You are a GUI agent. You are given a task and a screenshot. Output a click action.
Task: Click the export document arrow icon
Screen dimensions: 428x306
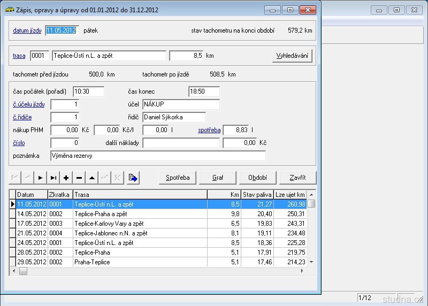pyautogui.click(x=133, y=178)
